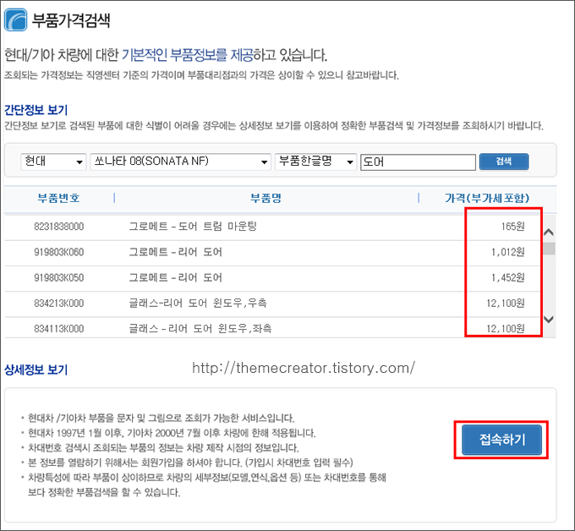
Task: Click the blue 검색 search button
Action: point(504,161)
